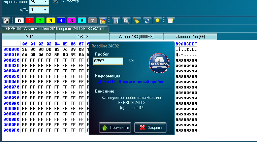Open the search magnifier tool
The image size is (257, 142).
[126, 21]
